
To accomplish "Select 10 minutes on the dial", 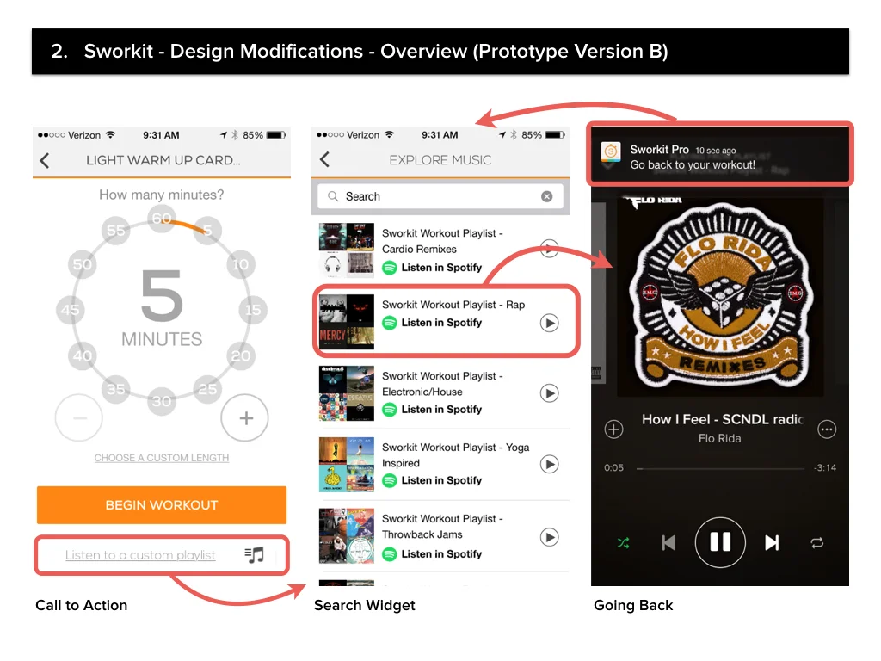I will tap(241, 264).
